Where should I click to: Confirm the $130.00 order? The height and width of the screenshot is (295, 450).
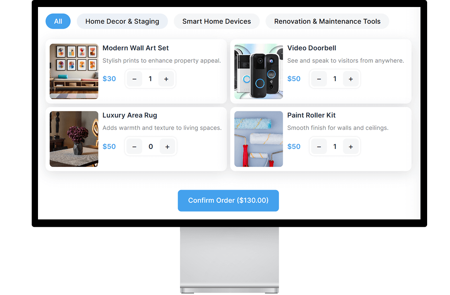tap(228, 201)
